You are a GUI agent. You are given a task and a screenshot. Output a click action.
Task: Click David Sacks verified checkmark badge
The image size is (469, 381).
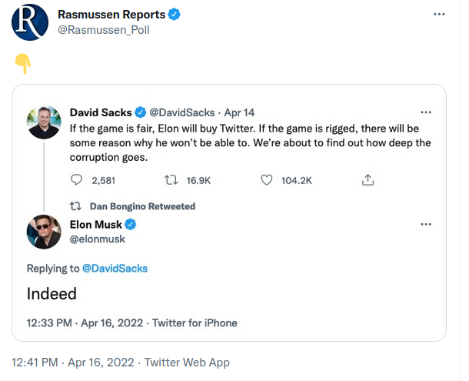(140, 112)
